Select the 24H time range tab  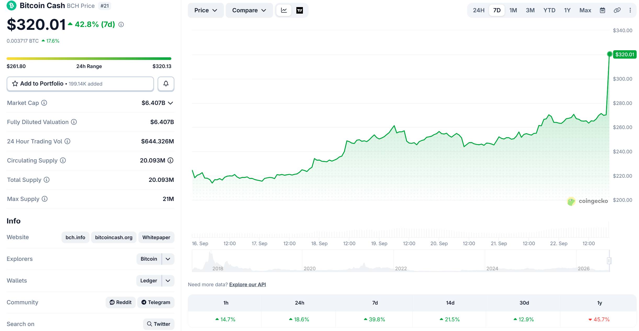(x=479, y=10)
